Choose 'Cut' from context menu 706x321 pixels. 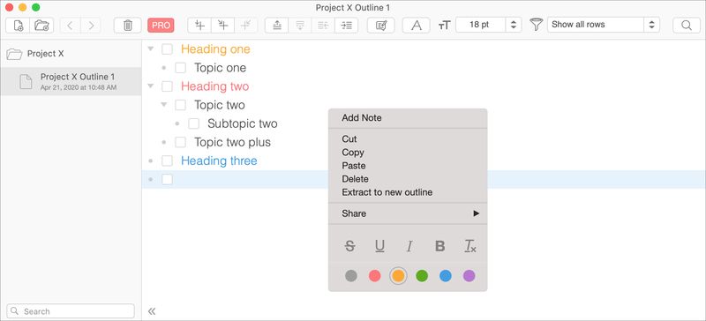tap(408, 139)
